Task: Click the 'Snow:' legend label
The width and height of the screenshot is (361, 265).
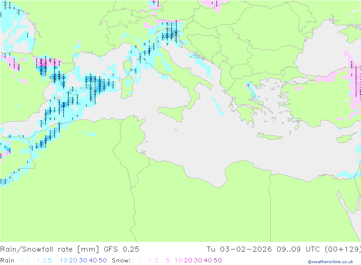Action: point(121,260)
